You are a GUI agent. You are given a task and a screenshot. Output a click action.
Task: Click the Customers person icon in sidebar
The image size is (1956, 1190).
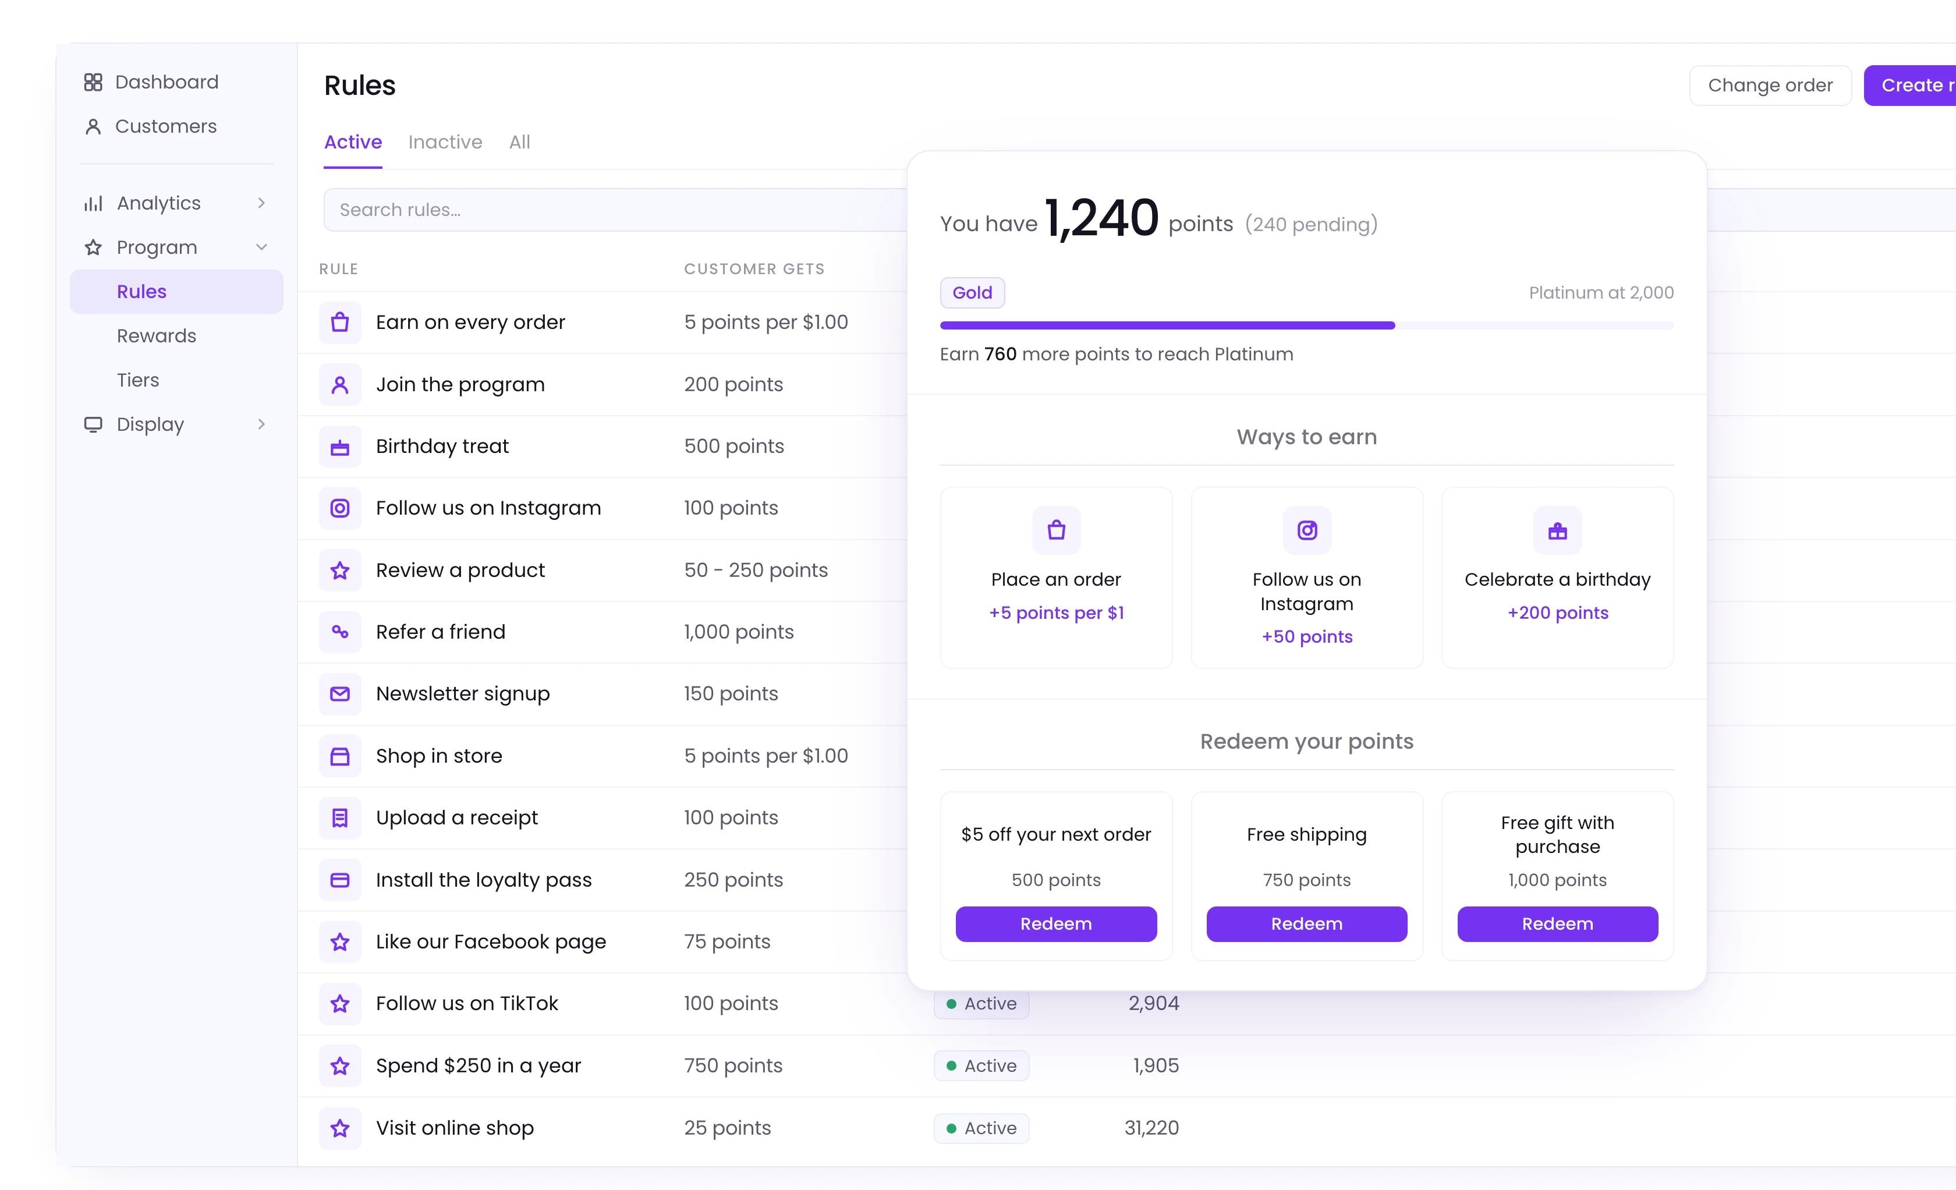click(x=93, y=126)
